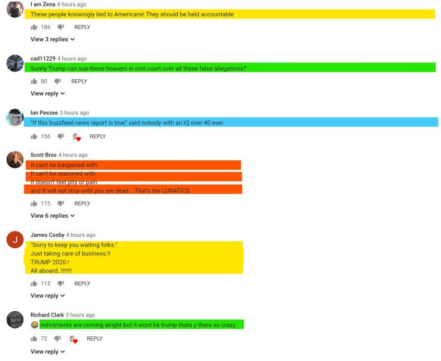This screenshot has width=441, height=361.
Task: Dislike I am Zena's comment
Action: click(61, 27)
